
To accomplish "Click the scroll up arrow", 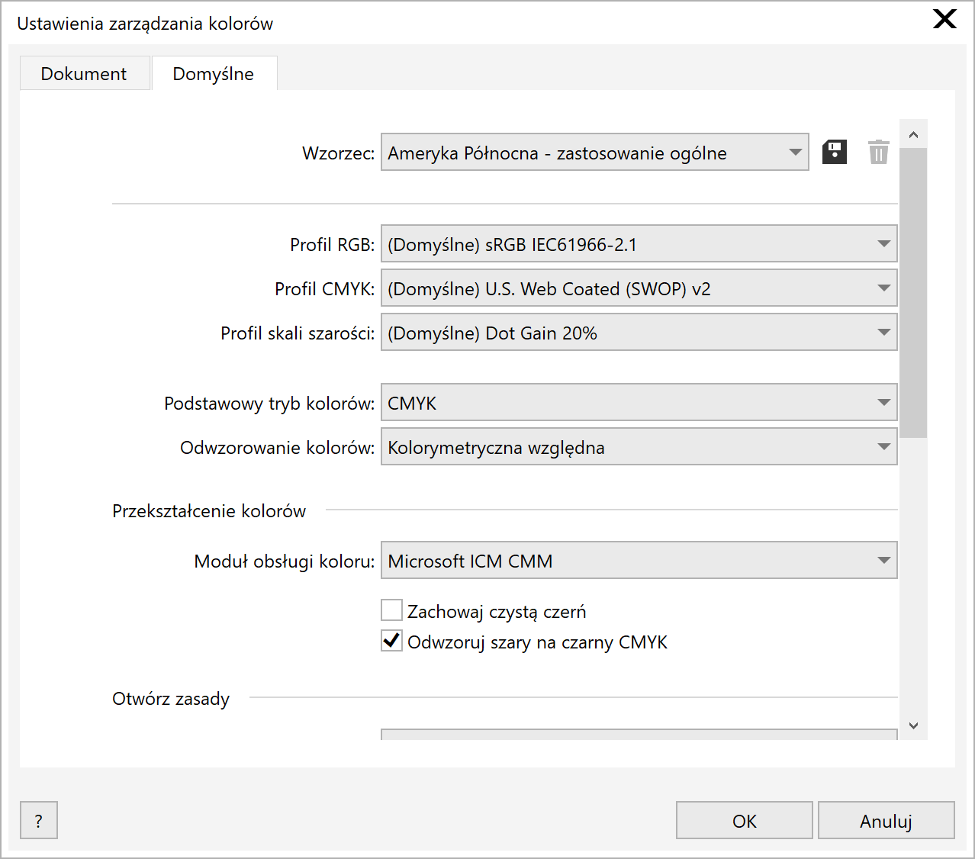I will (x=913, y=135).
